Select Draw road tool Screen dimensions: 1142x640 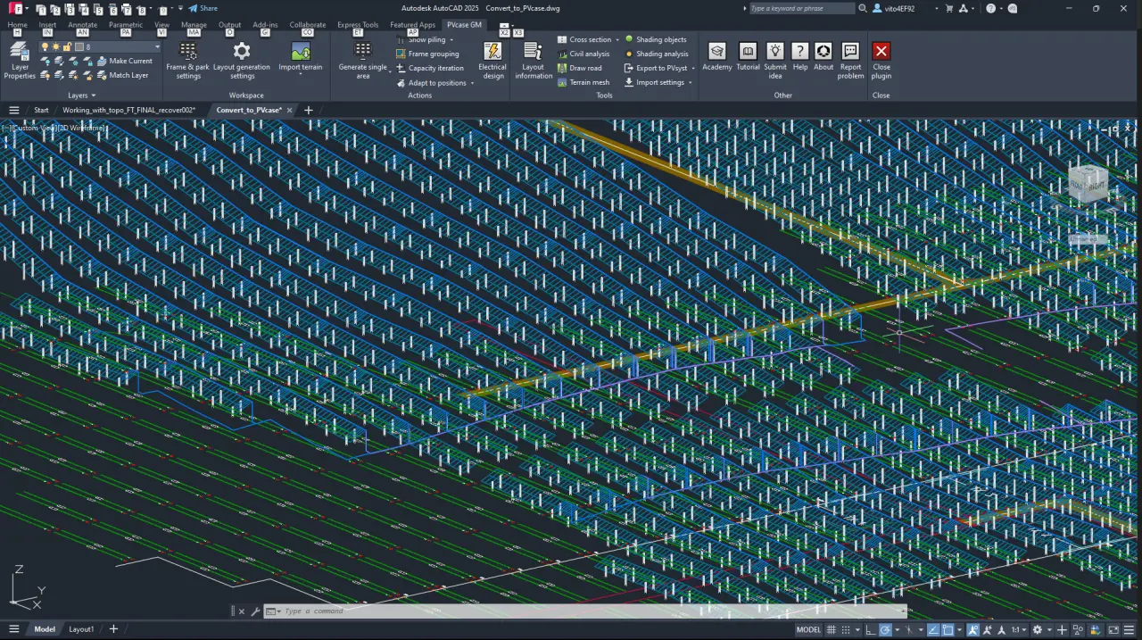click(x=580, y=68)
